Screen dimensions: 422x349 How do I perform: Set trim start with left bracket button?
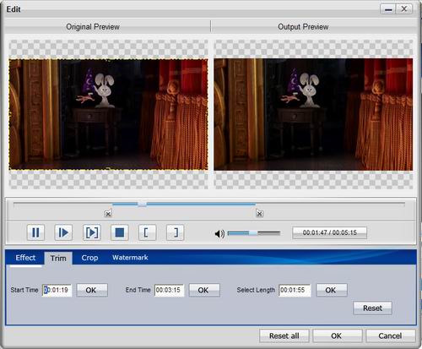pos(148,232)
